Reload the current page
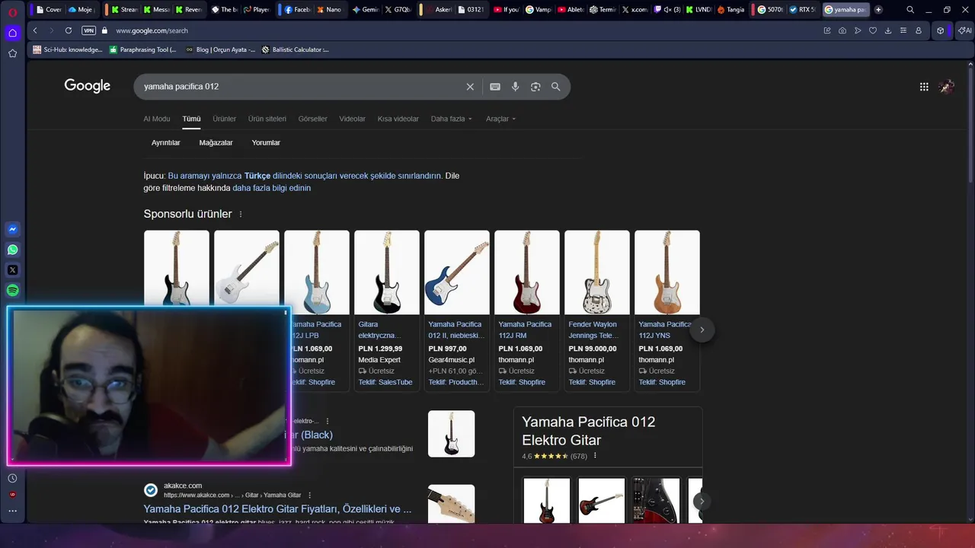 69,30
